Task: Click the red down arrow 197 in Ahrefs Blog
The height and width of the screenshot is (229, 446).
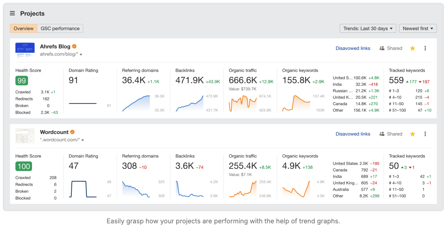Action: pos(424,82)
